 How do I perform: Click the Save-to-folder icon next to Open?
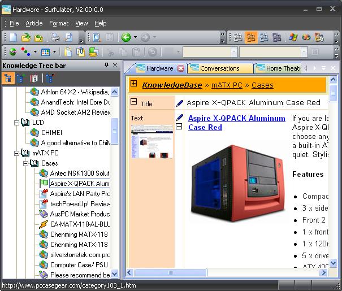pos(38,38)
